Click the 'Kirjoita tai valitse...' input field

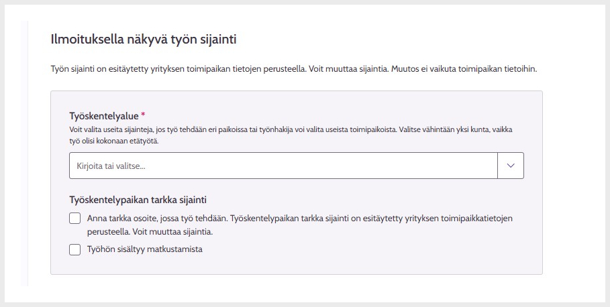click(x=283, y=166)
